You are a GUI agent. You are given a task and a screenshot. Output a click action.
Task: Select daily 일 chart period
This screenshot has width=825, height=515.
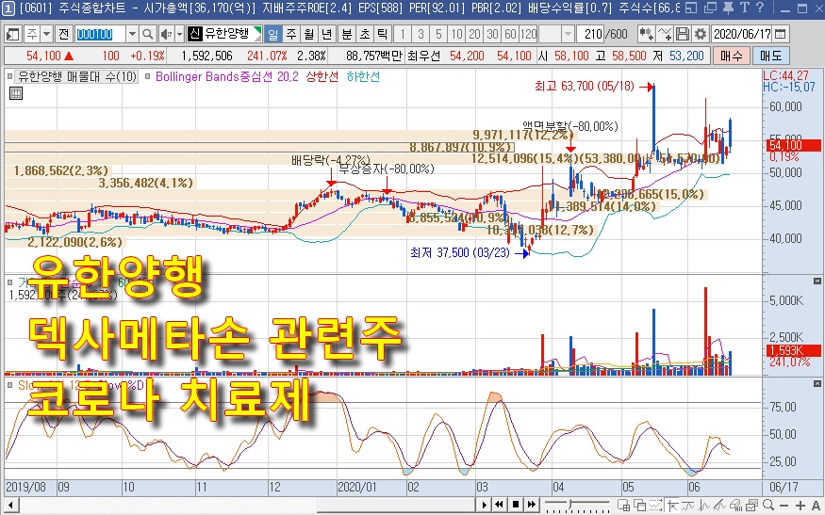(273, 34)
